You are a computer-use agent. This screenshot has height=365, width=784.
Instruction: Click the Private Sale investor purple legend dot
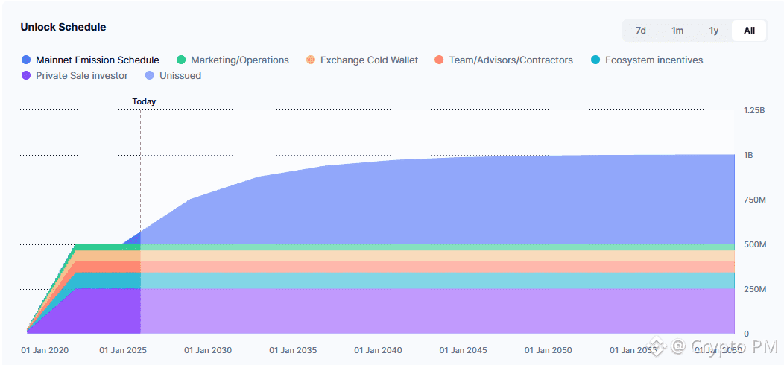point(27,76)
